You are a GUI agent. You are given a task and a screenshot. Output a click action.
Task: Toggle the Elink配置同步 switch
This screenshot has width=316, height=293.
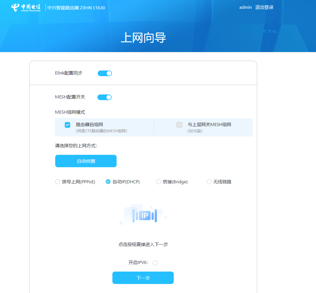104,73
